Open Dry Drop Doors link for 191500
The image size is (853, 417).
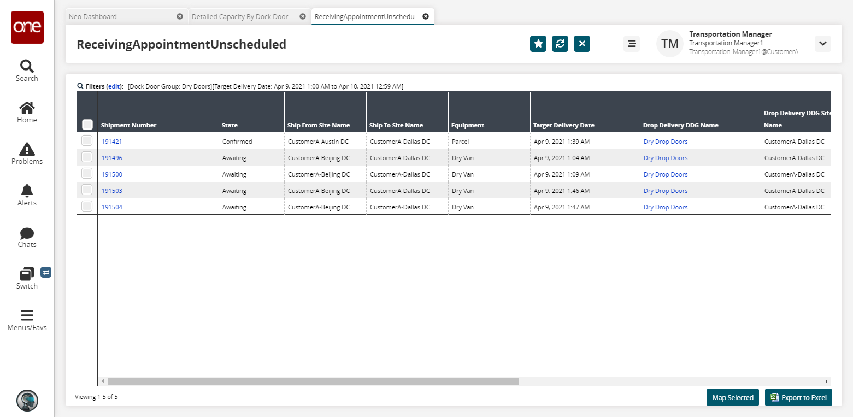point(666,174)
